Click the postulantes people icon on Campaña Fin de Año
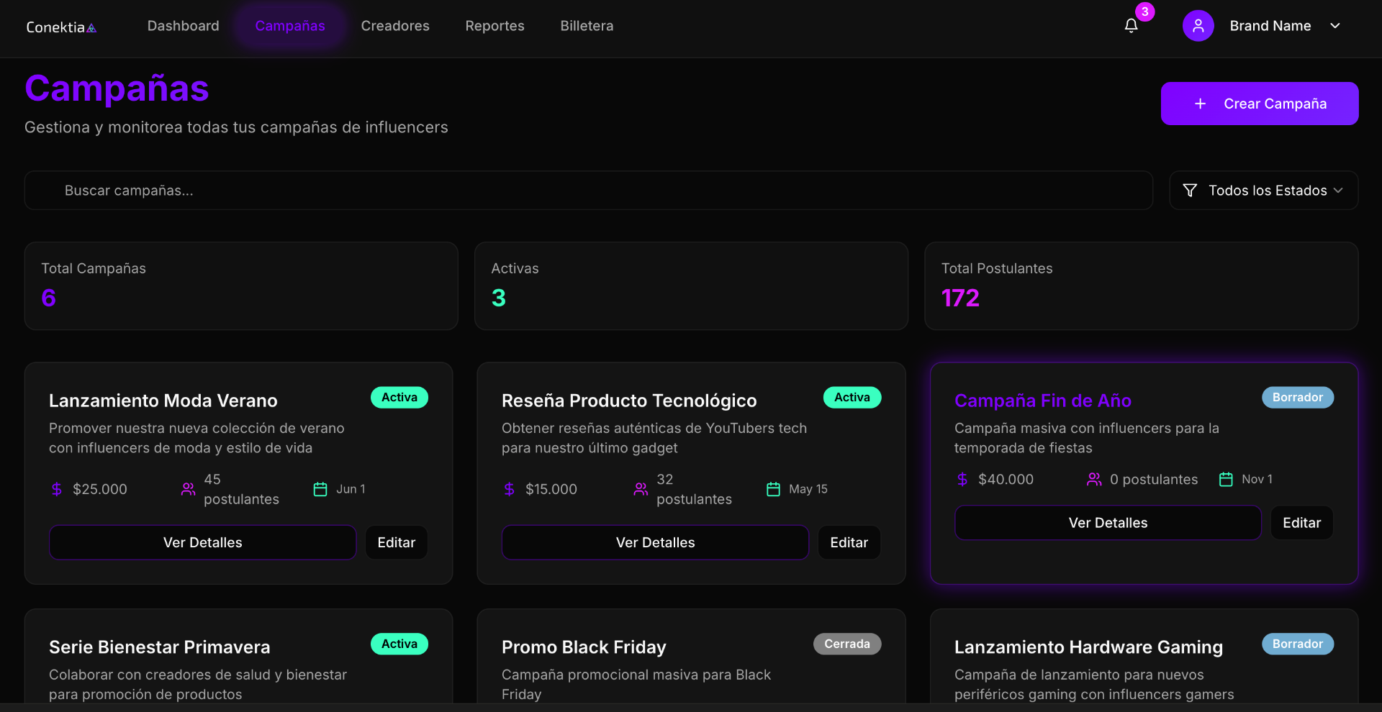Viewport: 1382px width, 712px height. tap(1095, 479)
